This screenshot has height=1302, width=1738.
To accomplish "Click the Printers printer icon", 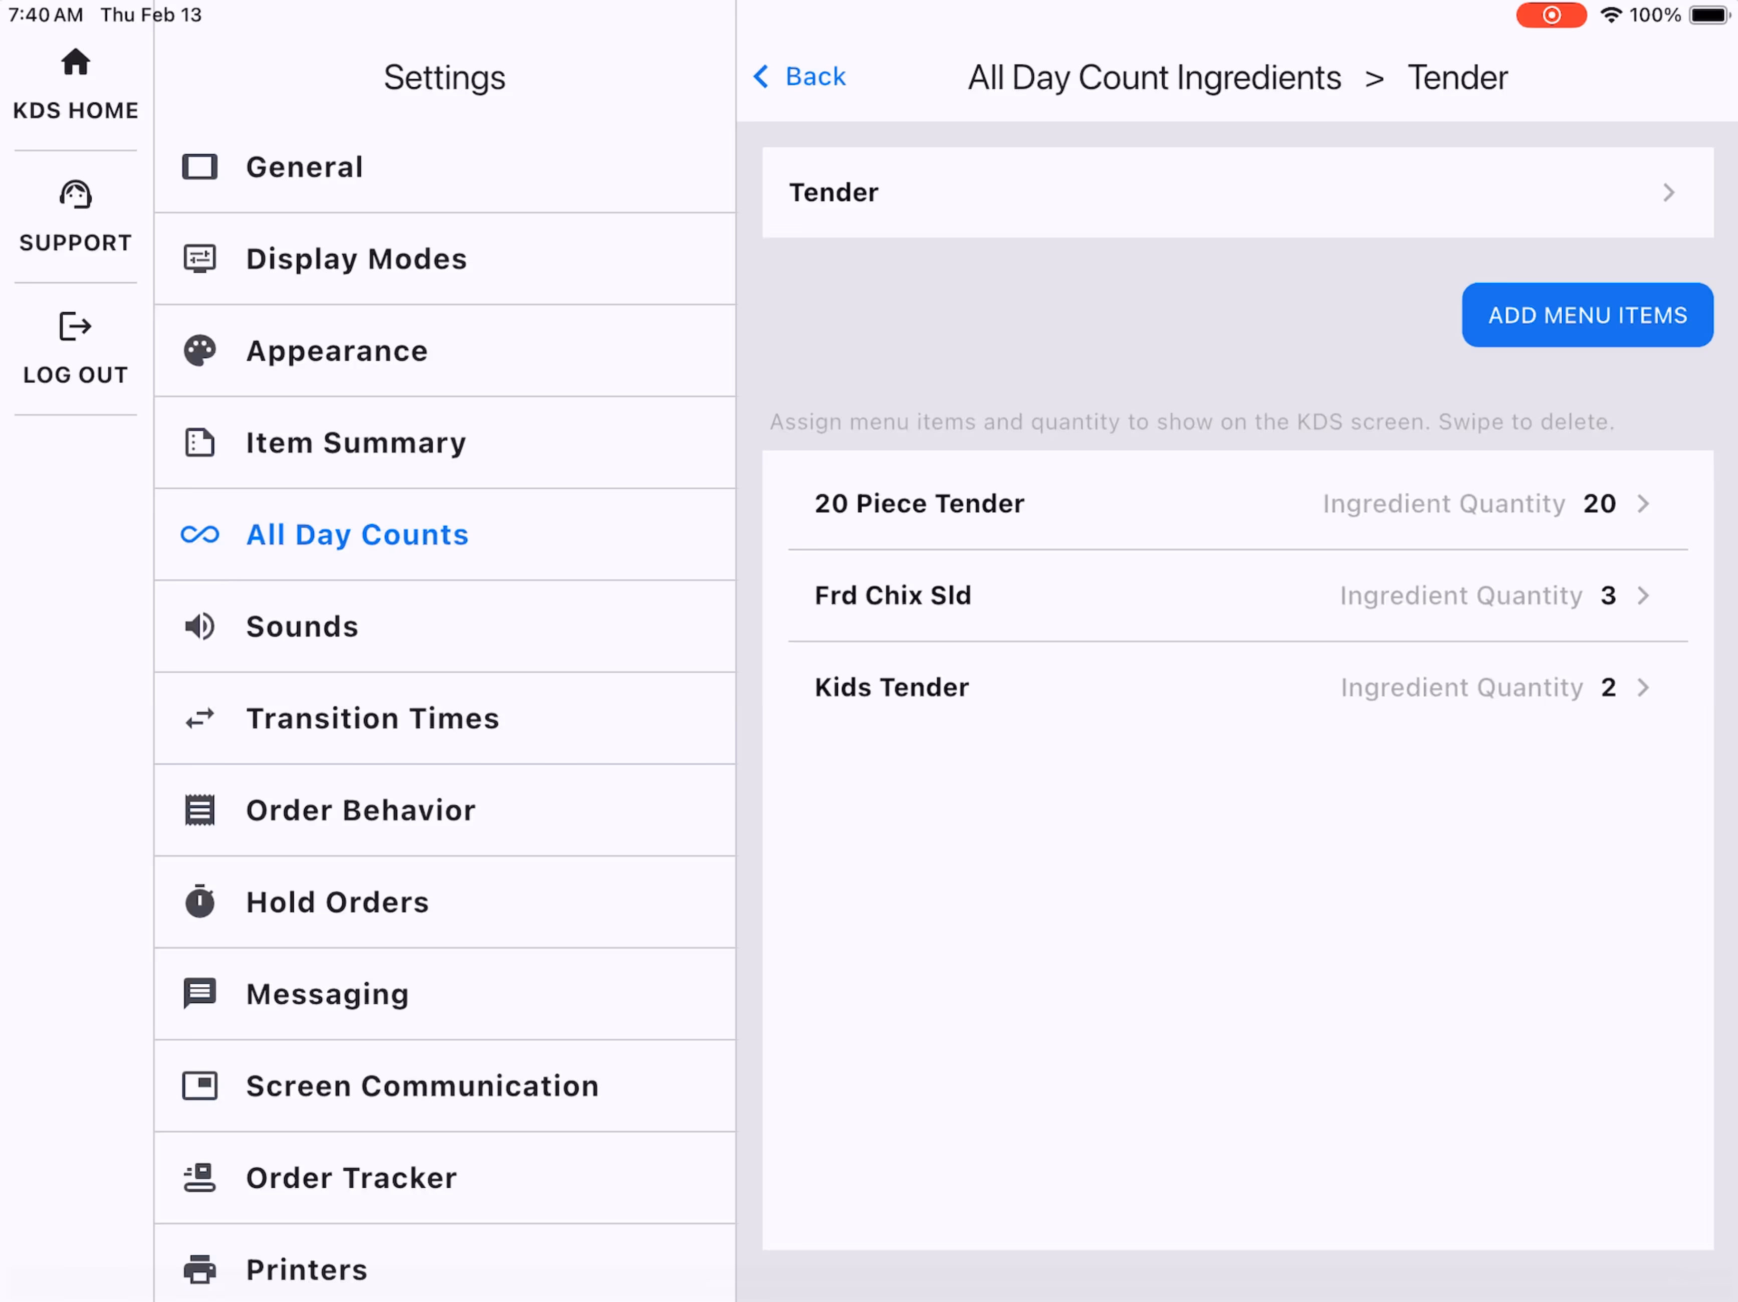I will point(199,1269).
